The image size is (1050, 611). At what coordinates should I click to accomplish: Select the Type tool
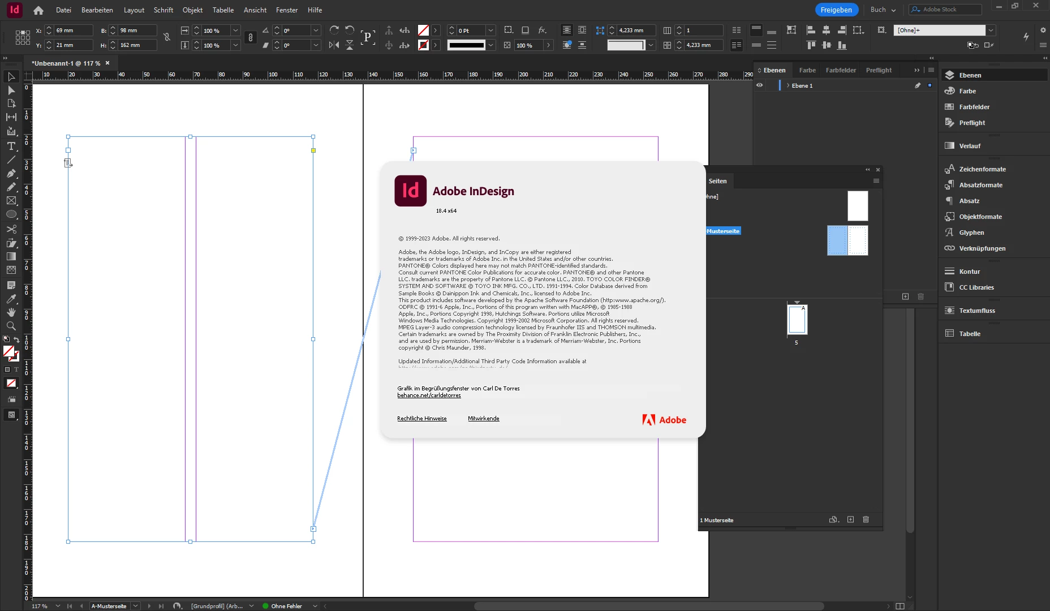tap(11, 146)
